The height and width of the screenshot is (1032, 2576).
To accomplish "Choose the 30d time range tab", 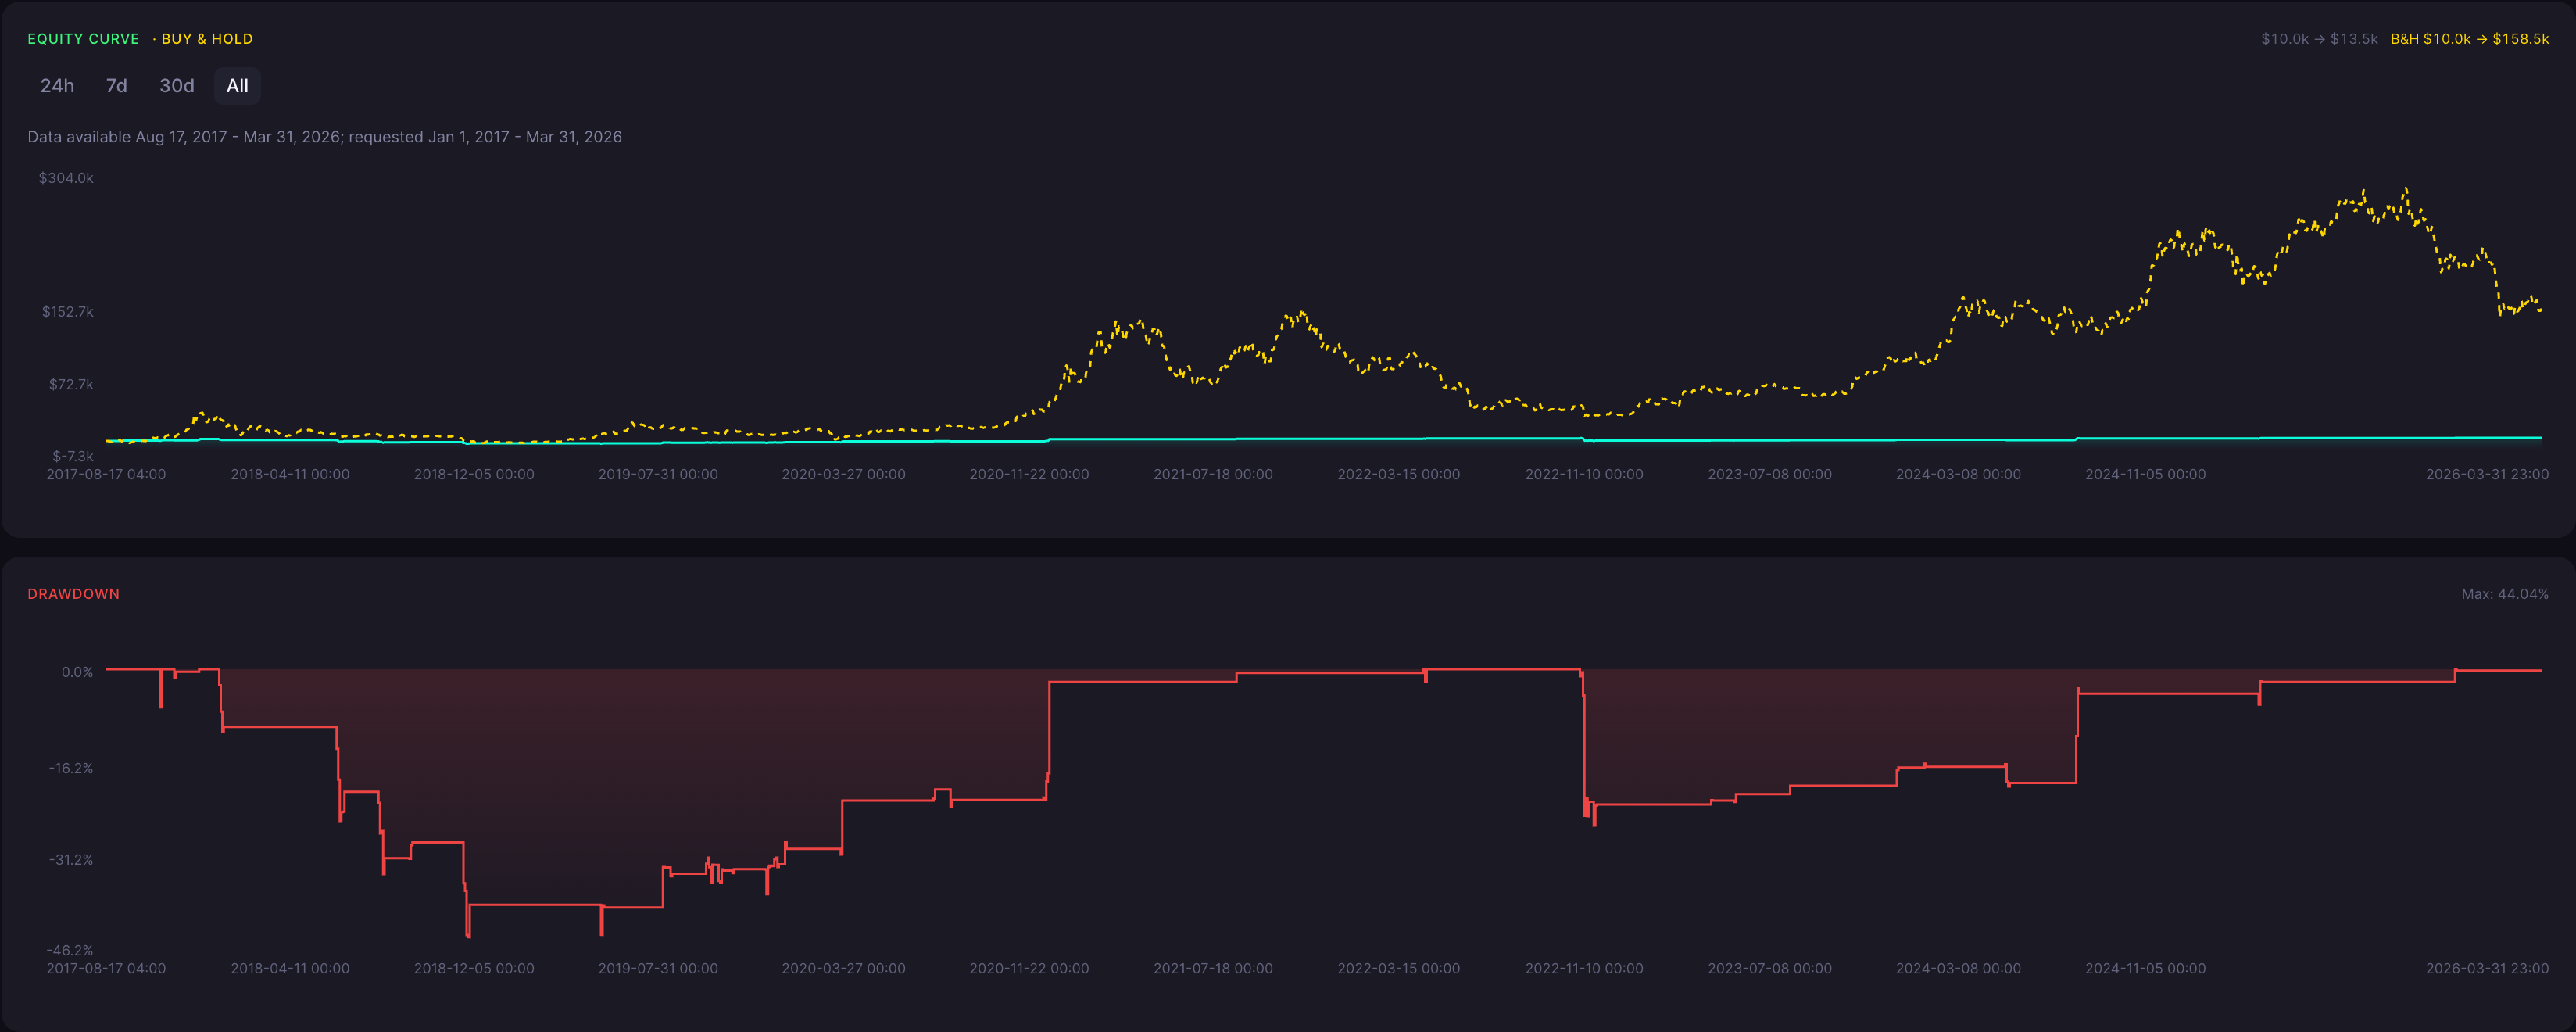I will click(x=177, y=86).
